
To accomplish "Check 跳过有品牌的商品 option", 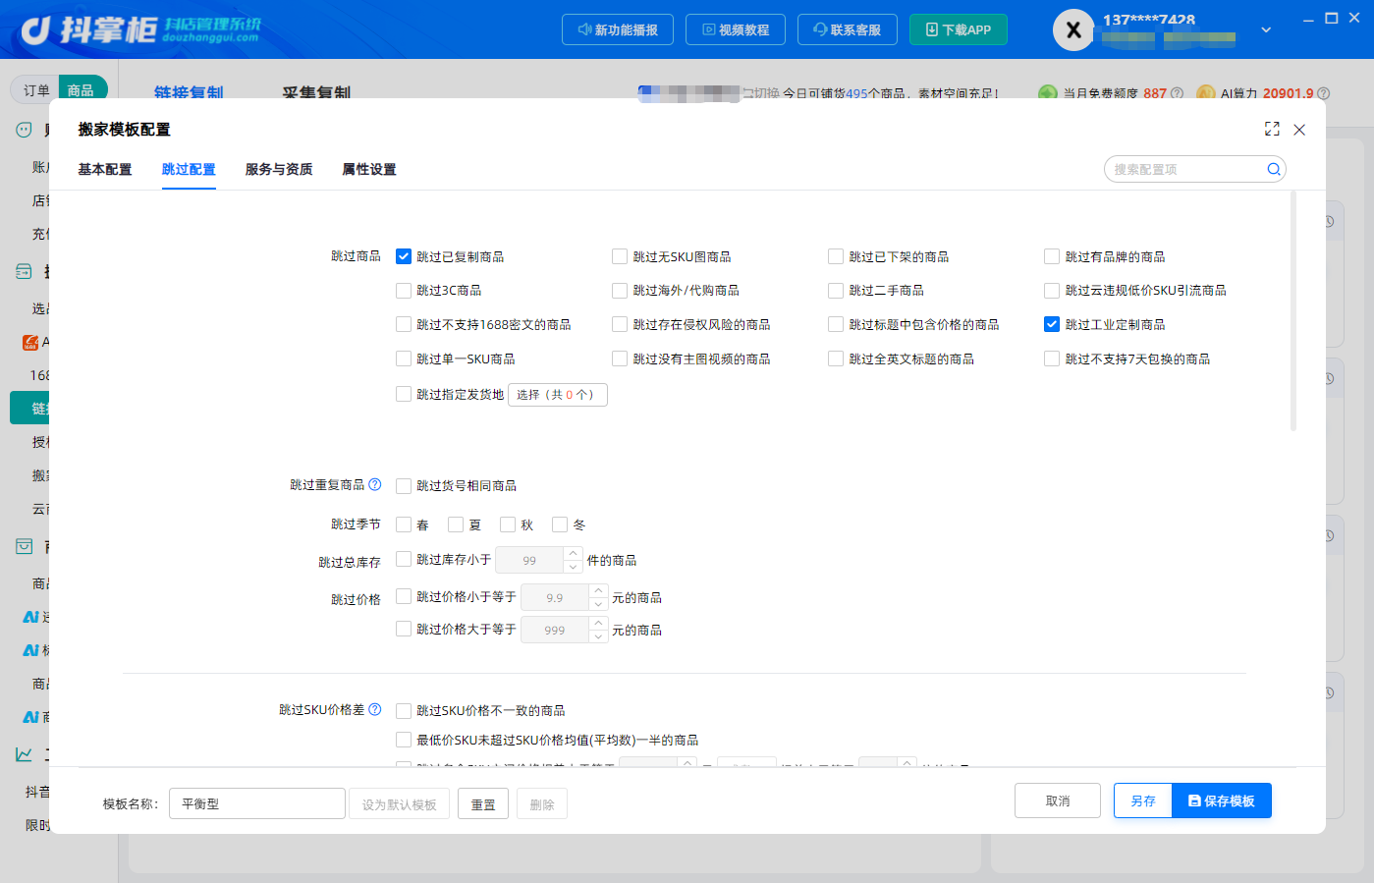I will (1052, 256).
